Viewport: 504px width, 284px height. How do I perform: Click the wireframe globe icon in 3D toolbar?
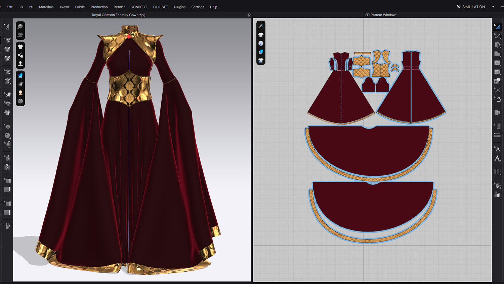point(20,101)
